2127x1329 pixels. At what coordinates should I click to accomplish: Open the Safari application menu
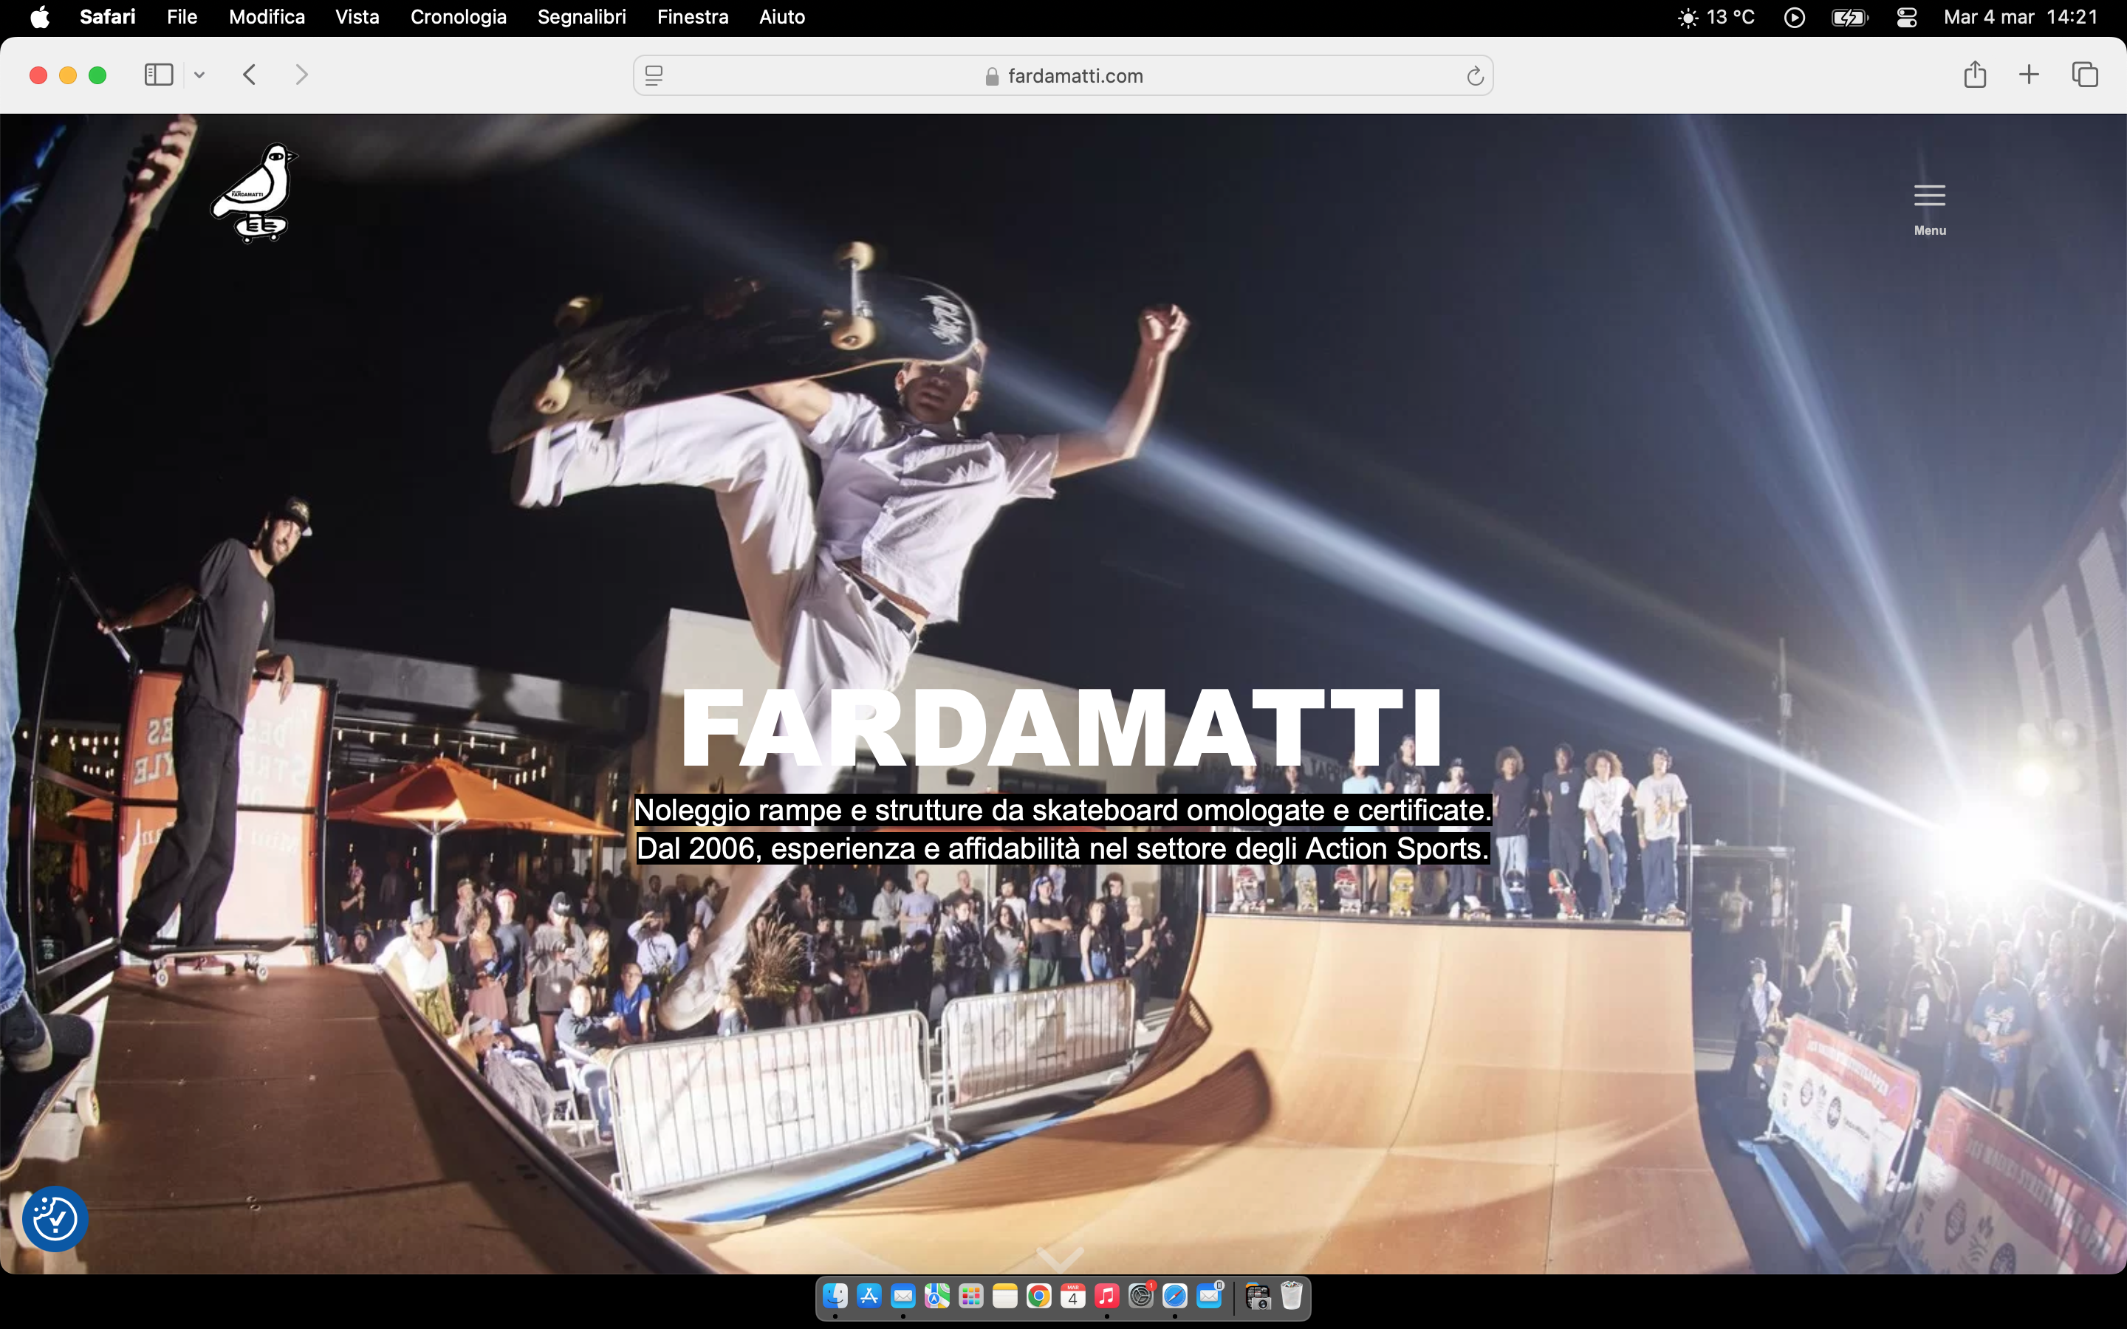tap(107, 17)
